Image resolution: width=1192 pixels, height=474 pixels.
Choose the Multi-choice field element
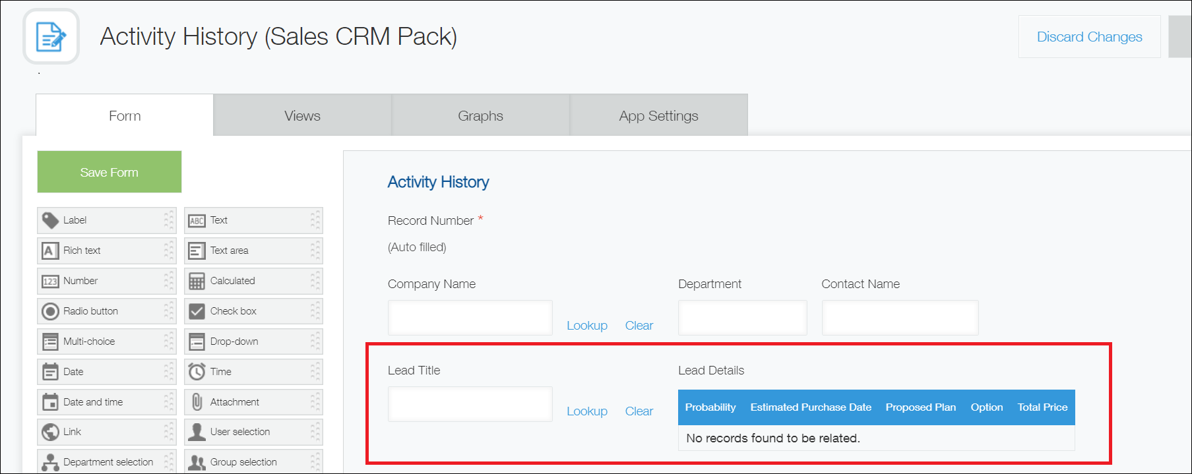pyautogui.click(x=106, y=341)
